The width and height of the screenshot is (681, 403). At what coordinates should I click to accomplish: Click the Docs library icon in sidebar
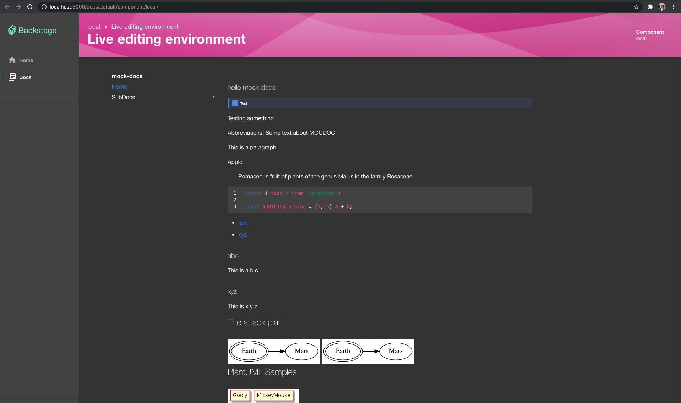point(12,77)
